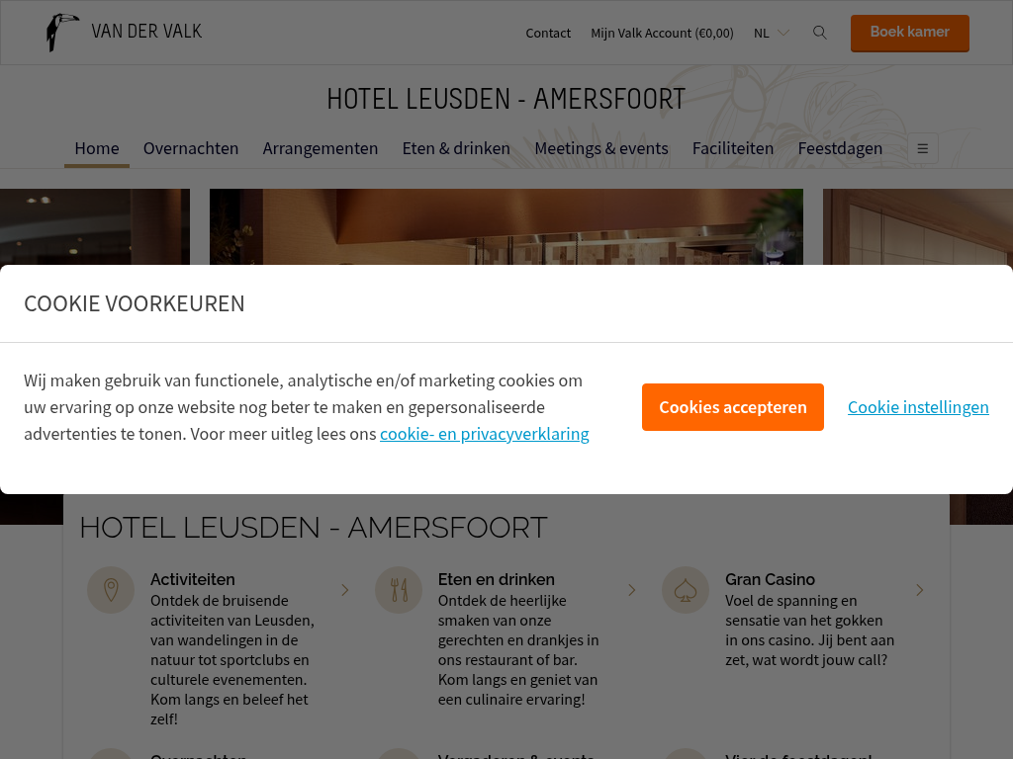
Task: Click the Gran Casino spade icon
Action: (x=686, y=590)
